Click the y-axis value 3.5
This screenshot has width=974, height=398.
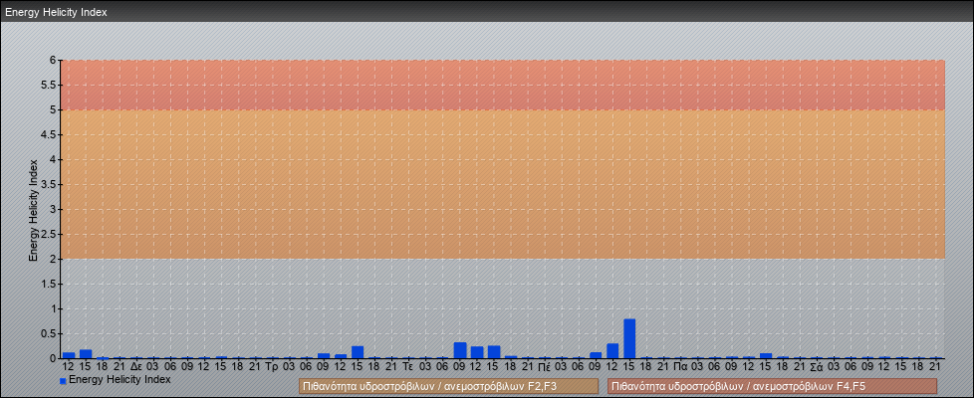click(49, 184)
